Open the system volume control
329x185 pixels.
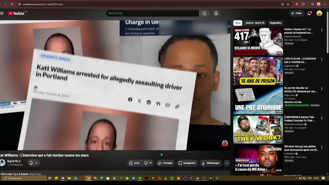click(300, 178)
